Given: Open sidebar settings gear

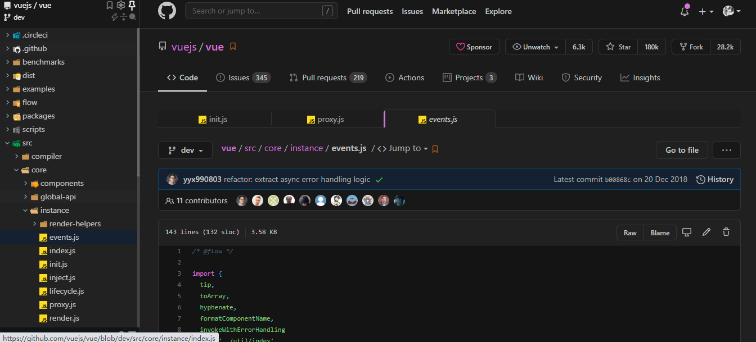Looking at the screenshot, I should tap(121, 6).
